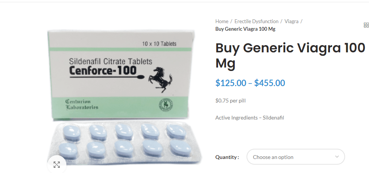369x173 pixels.
Task: Click current breadcrumb 'Buy Generic Viagra 100 Mg'
Action: coord(245,29)
